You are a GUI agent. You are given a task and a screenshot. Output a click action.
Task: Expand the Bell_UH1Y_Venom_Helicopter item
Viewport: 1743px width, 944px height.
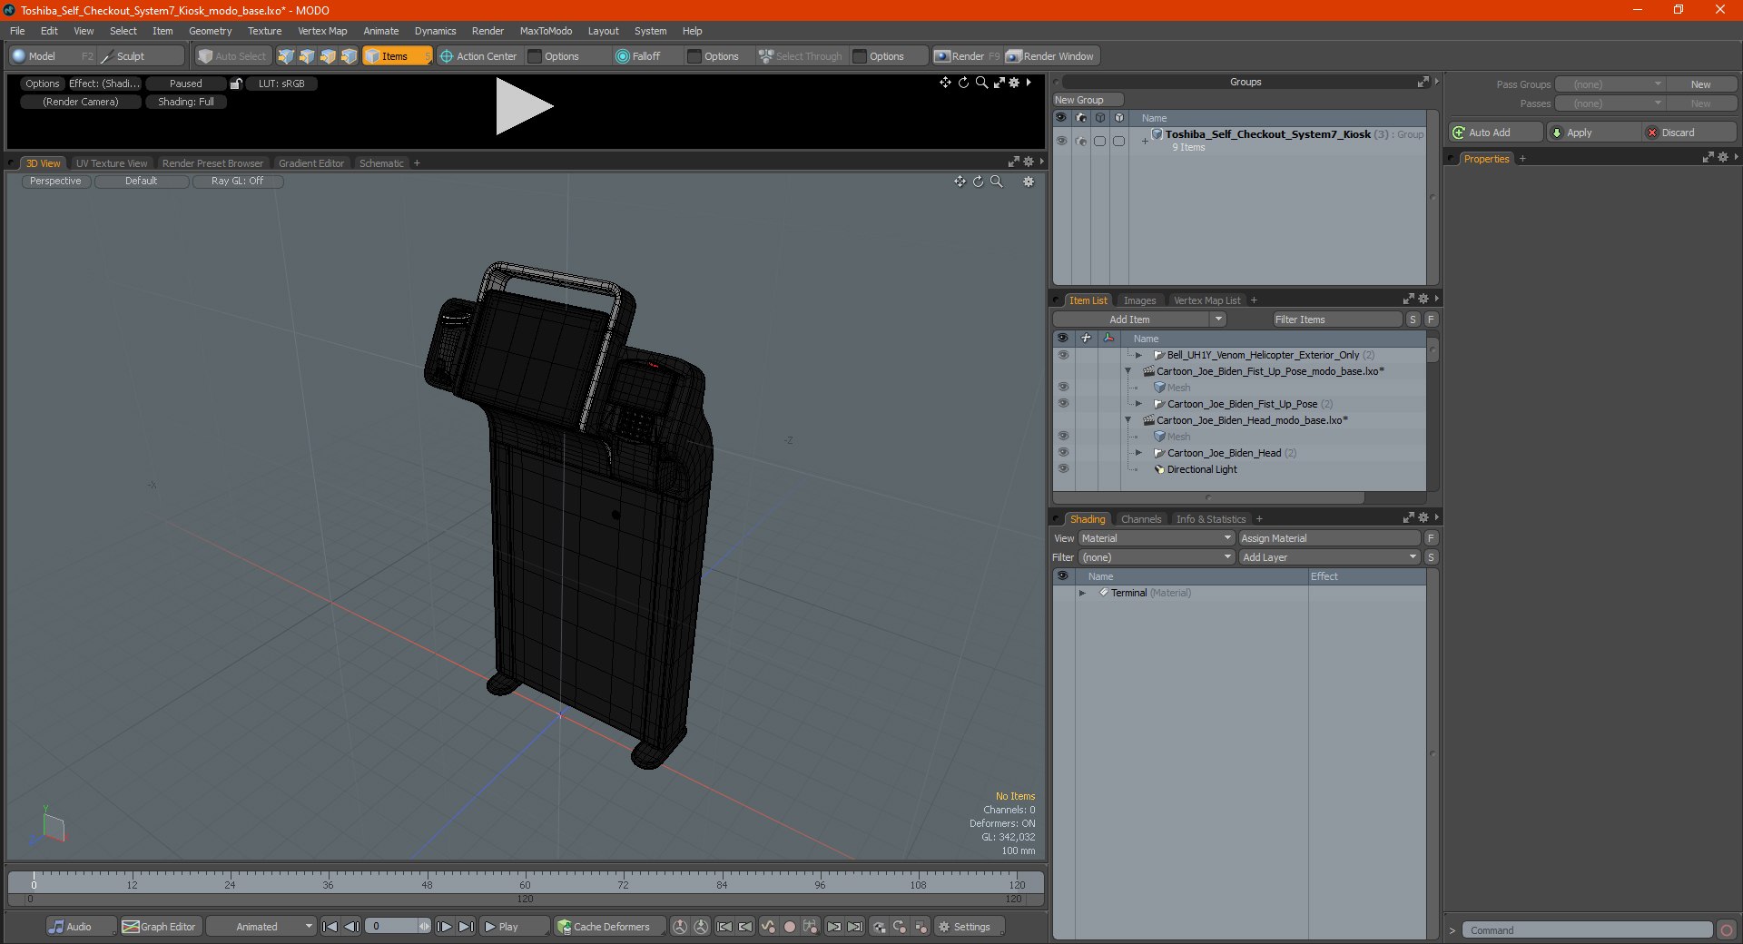click(1138, 355)
